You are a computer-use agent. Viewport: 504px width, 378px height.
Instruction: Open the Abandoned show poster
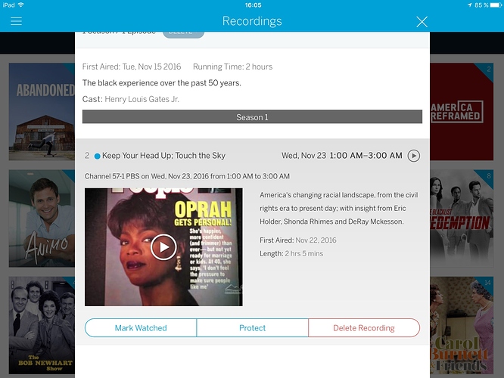point(42,111)
